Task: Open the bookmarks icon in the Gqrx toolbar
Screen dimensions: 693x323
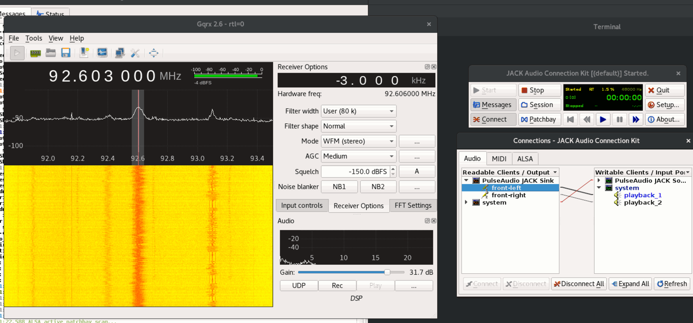Action: tap(84, 53)
